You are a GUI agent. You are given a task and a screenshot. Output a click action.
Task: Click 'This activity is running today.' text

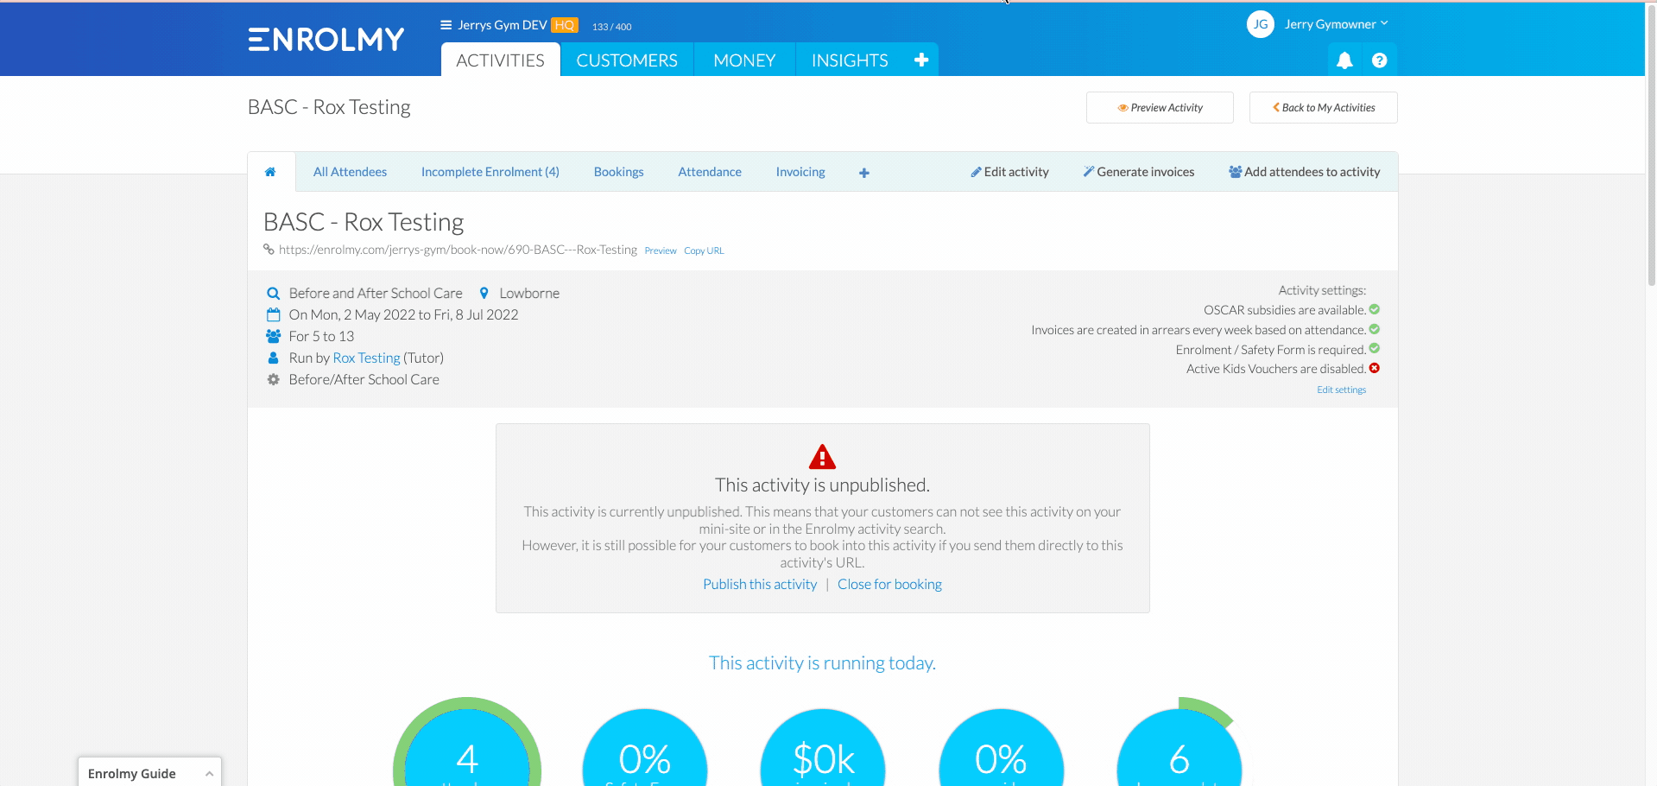tap(822, 663)
